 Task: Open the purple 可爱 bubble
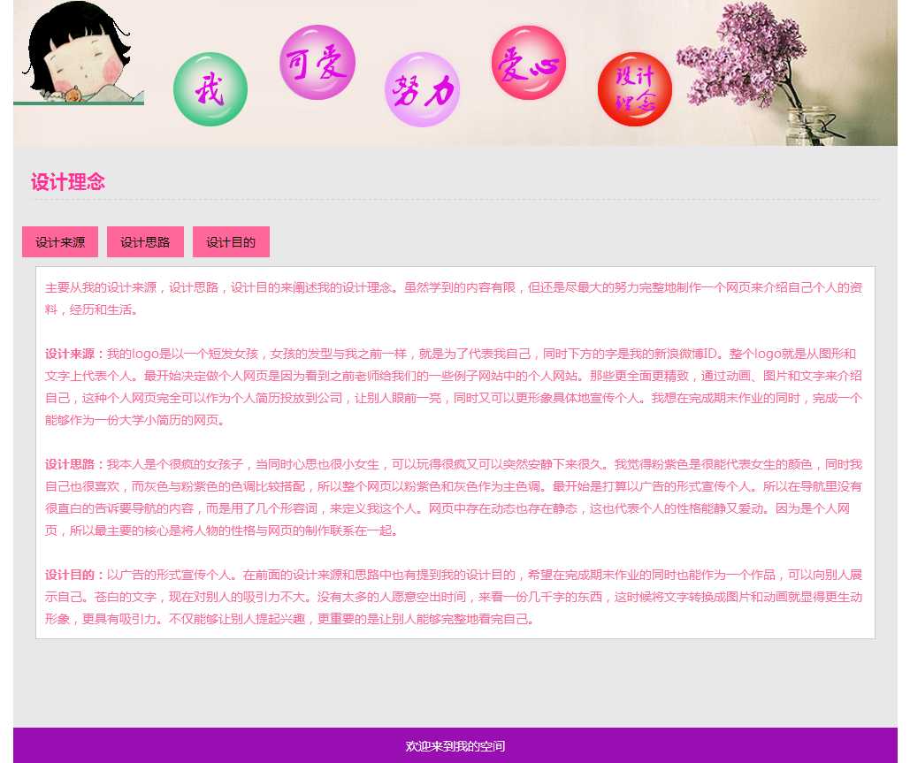317,63
